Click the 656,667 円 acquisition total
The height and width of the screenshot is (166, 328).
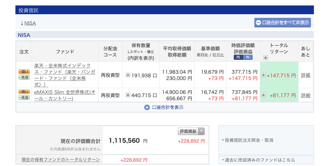[x=179, y=98]
